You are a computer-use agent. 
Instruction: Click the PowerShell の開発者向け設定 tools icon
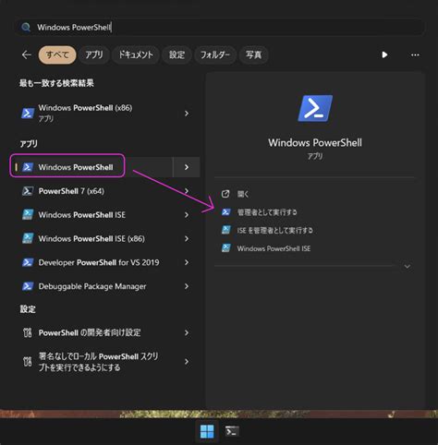pos(28,332)
